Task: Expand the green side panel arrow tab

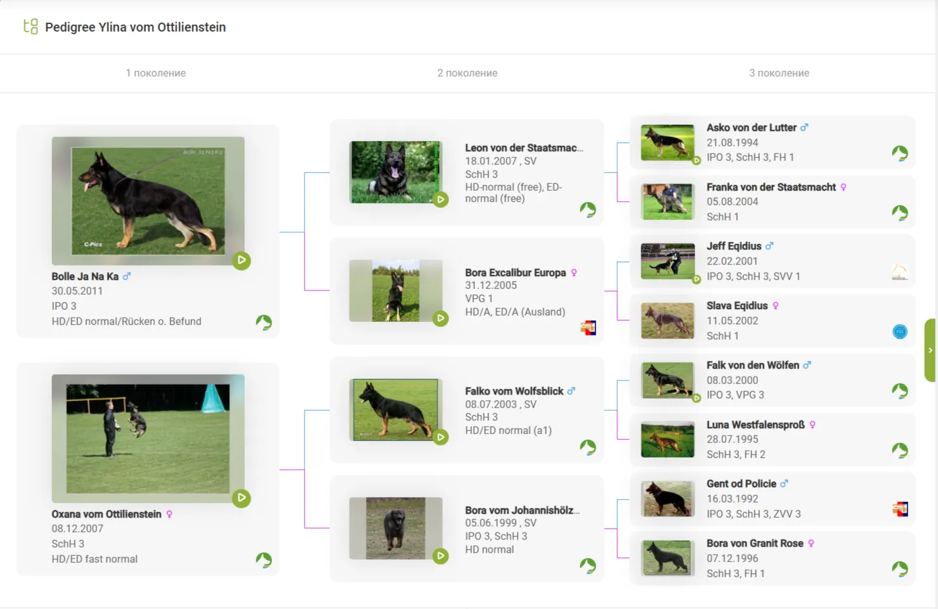Action: [930, 350]
